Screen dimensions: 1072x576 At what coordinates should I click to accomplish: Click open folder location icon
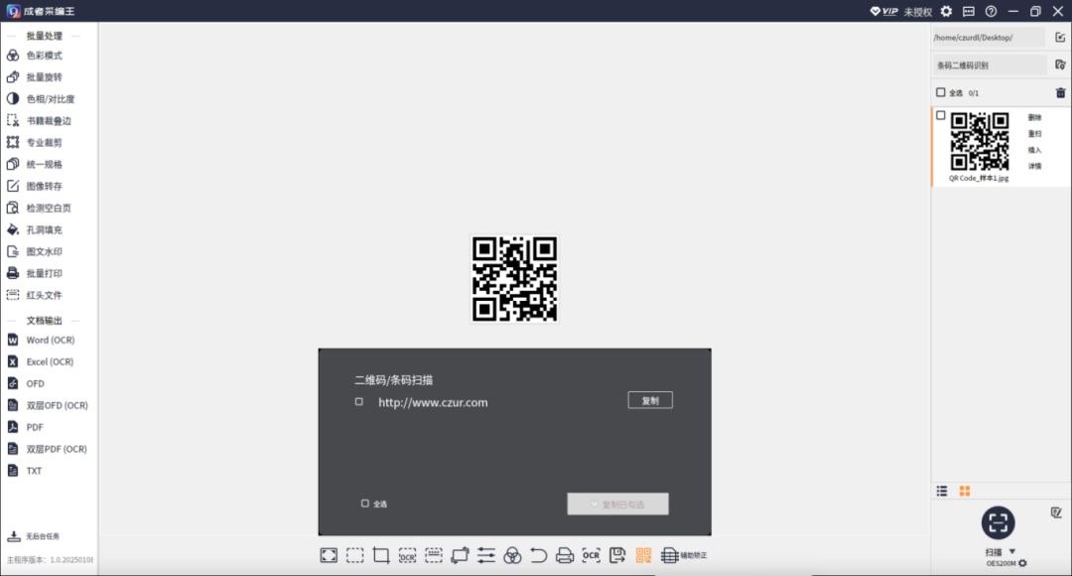click(1060, 65)
